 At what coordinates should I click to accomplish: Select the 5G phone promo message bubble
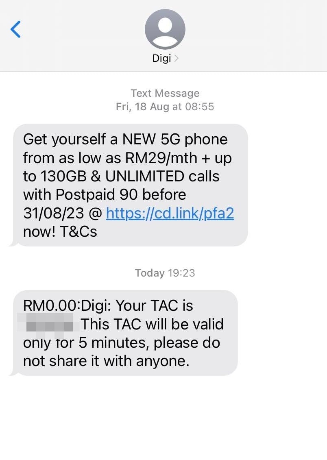pyautogui.click(x=129, y=185)
